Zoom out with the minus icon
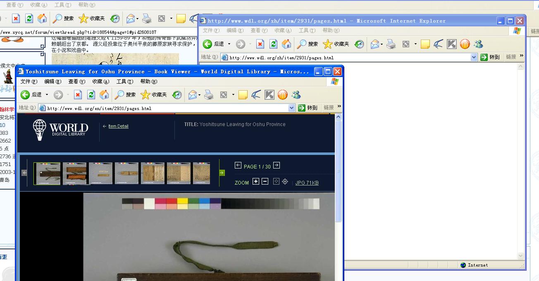This screenshot has height=281, width=539. point(265,182)
